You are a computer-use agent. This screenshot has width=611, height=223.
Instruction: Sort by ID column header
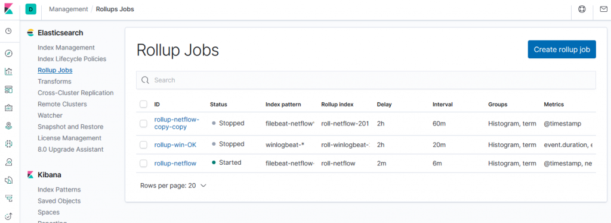pos(157,104)
